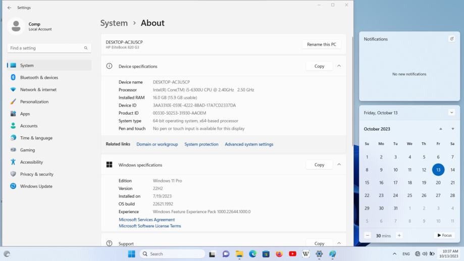Open Privacy & security settings

pos(36,174)
